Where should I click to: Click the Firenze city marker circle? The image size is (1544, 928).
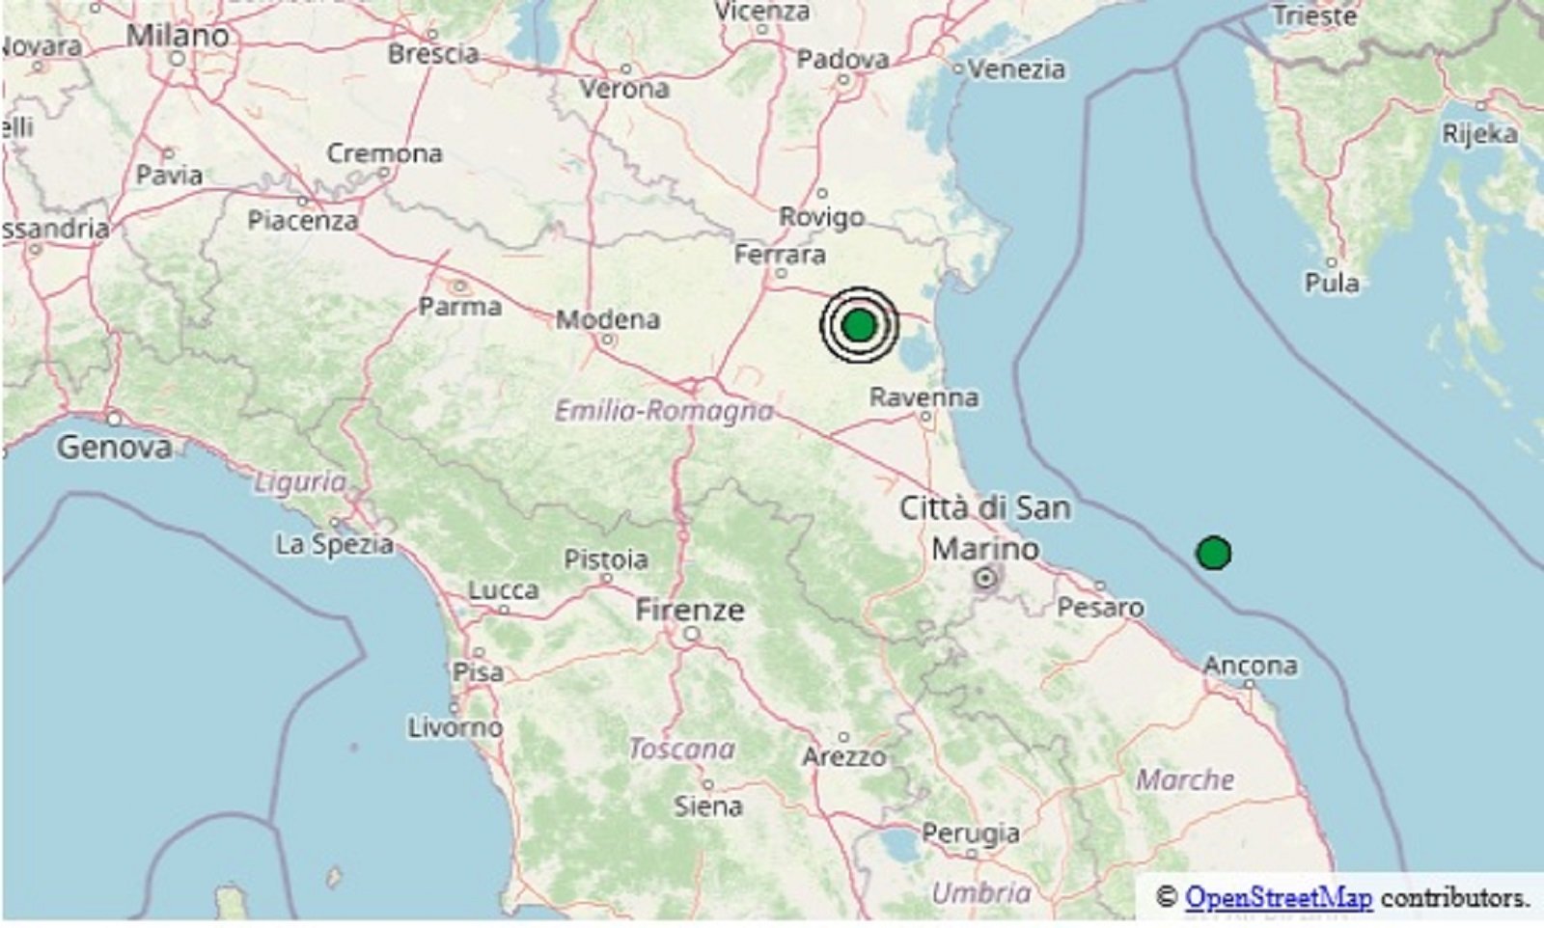coord(692,635)
